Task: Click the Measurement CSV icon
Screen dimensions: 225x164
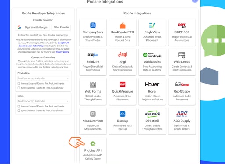Action: [93, 114]
